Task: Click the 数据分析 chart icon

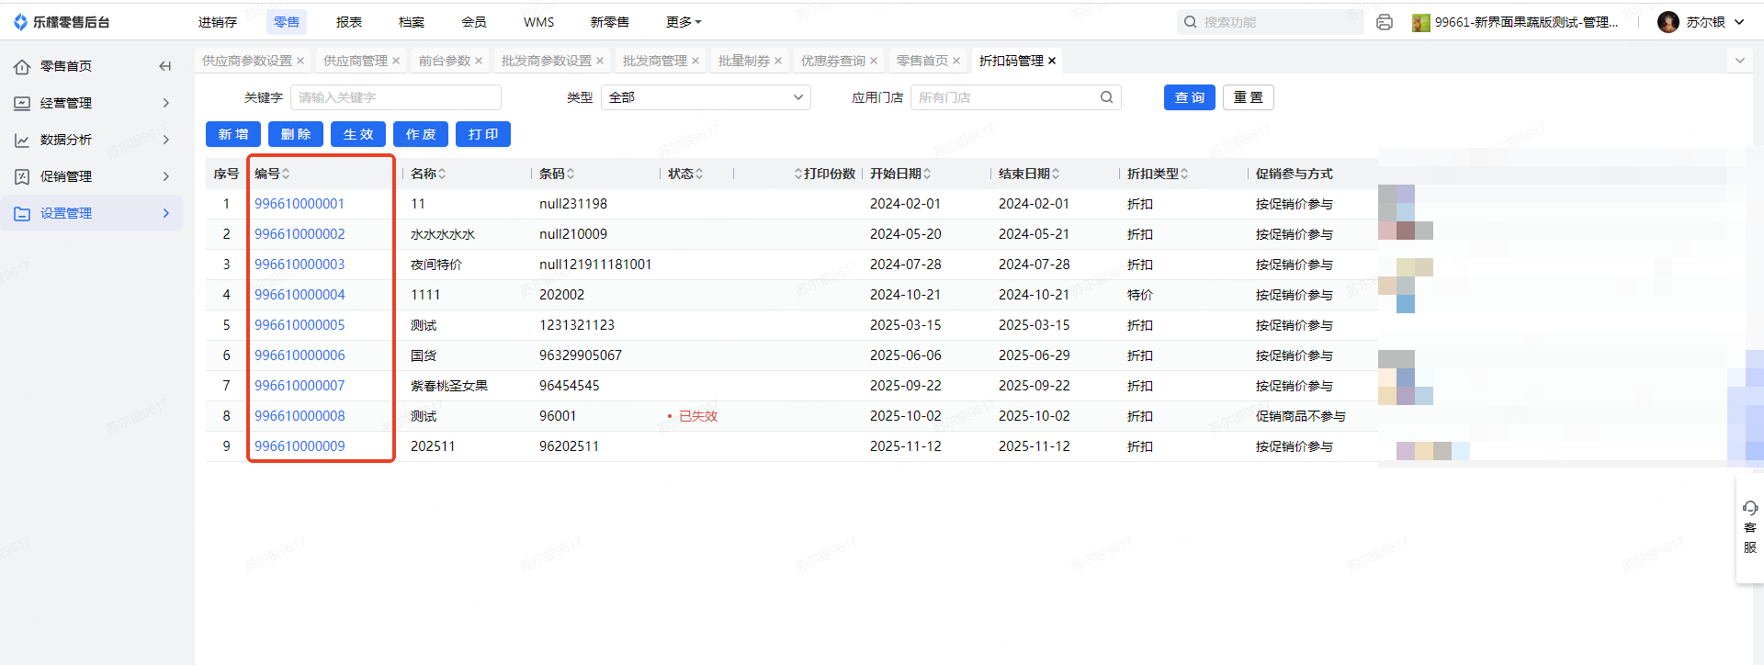Action: 22,140
